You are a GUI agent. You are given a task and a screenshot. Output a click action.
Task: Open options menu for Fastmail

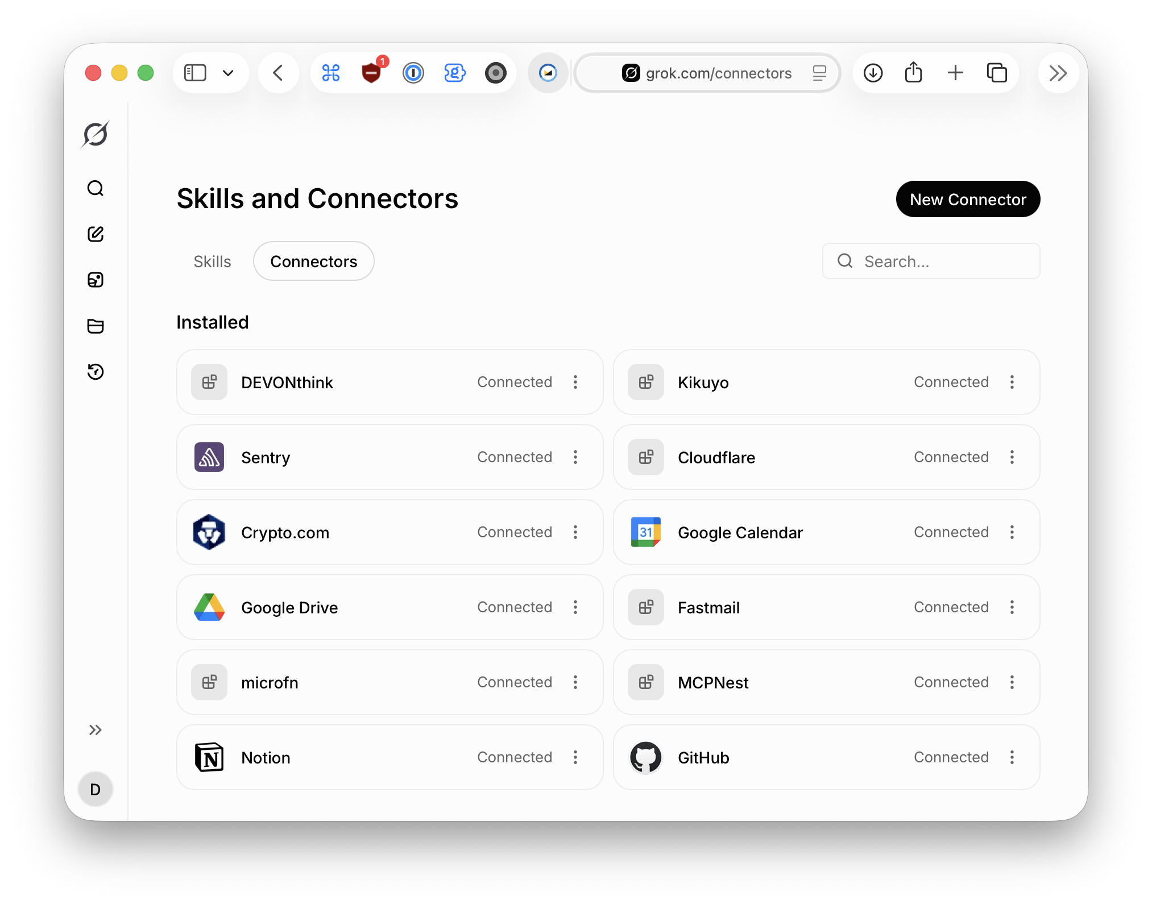pos(1012,607)
